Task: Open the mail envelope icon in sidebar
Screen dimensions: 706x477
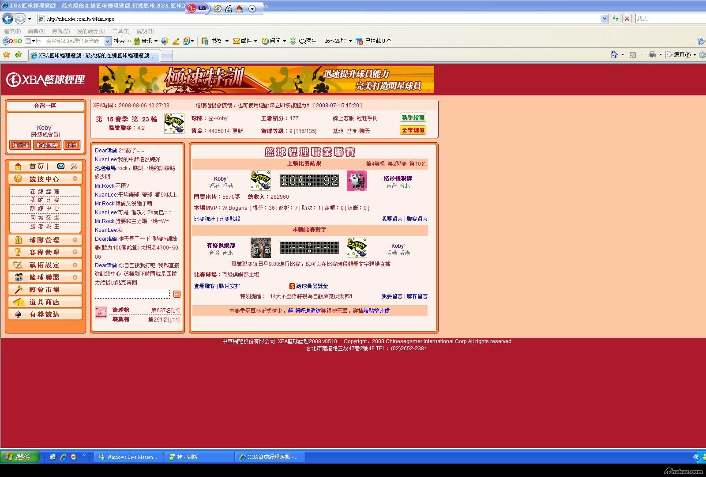Action: [x=61, y=167]
